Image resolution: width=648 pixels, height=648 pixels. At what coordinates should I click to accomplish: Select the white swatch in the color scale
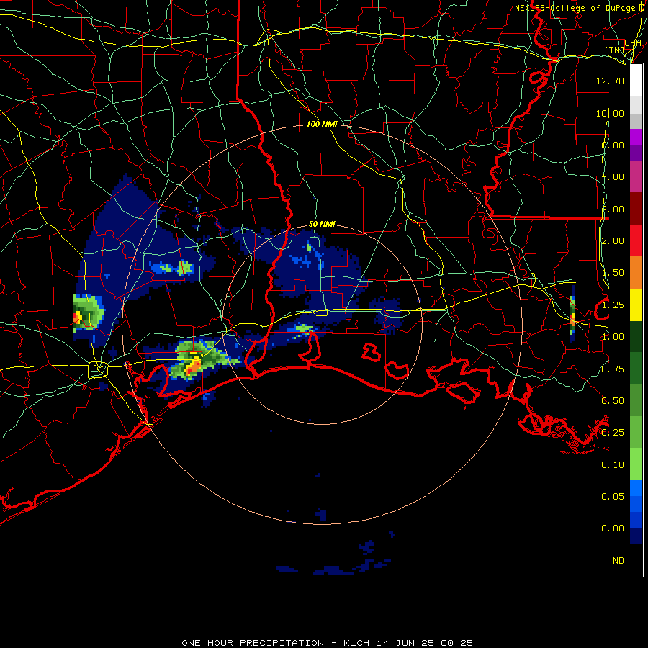pyautogui.click(x=636, y=80)
